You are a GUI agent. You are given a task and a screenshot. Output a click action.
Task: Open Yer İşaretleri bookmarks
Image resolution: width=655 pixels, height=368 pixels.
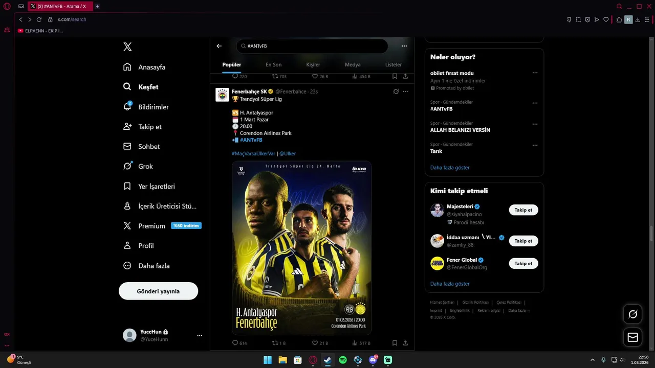point(149,186)
